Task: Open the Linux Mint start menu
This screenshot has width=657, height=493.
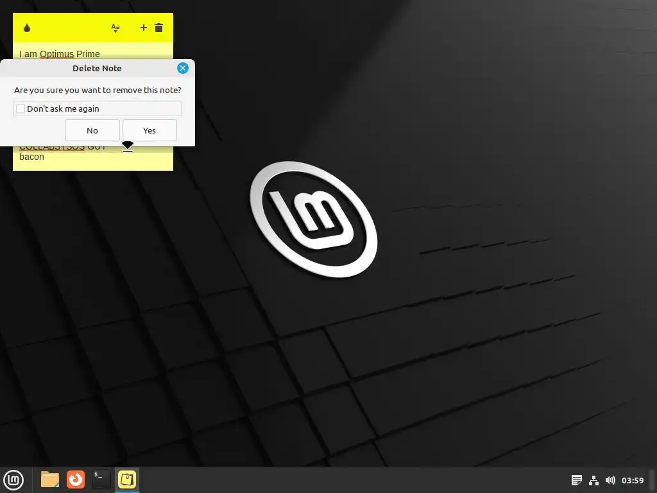Action: point(13,480)
